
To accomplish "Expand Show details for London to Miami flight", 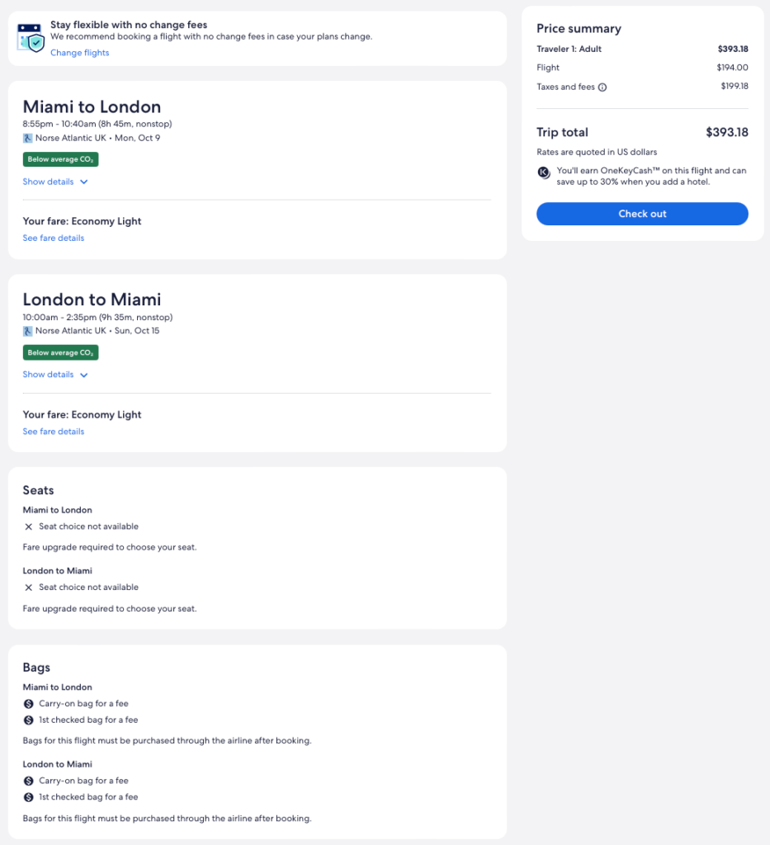I will point(49,375).
